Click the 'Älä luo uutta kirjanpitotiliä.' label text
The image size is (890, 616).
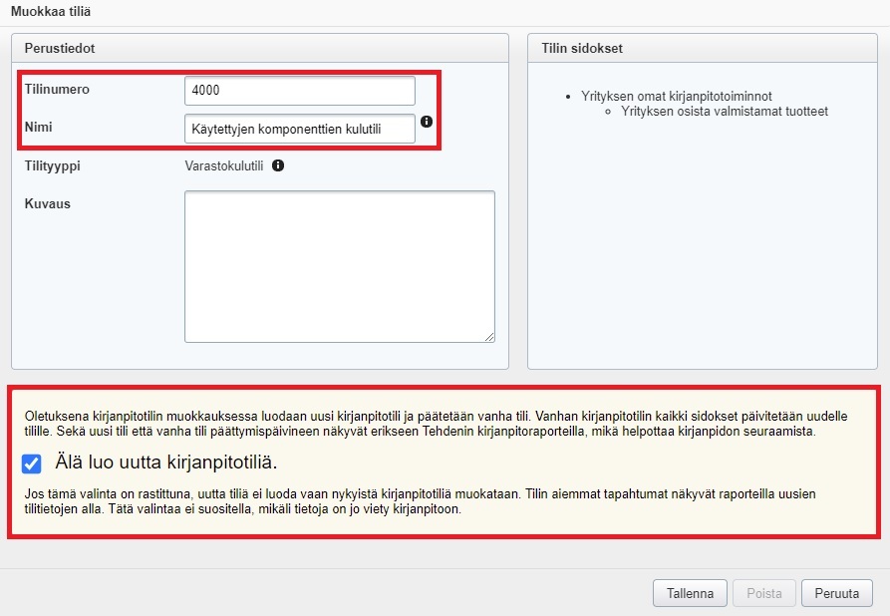point(165,462)
